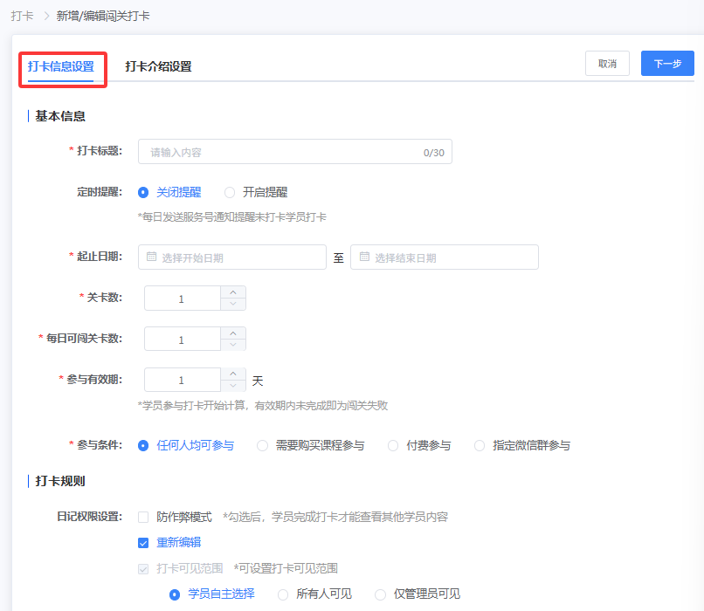Choose 付费参与 participation condition
The width and height of the screenshot is (704, 611).
point(393,445)
